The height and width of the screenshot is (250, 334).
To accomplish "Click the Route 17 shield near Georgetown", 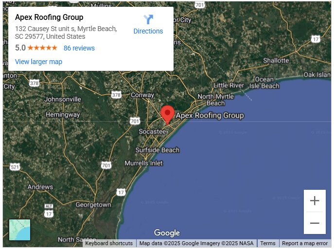I will pos(121,192).
